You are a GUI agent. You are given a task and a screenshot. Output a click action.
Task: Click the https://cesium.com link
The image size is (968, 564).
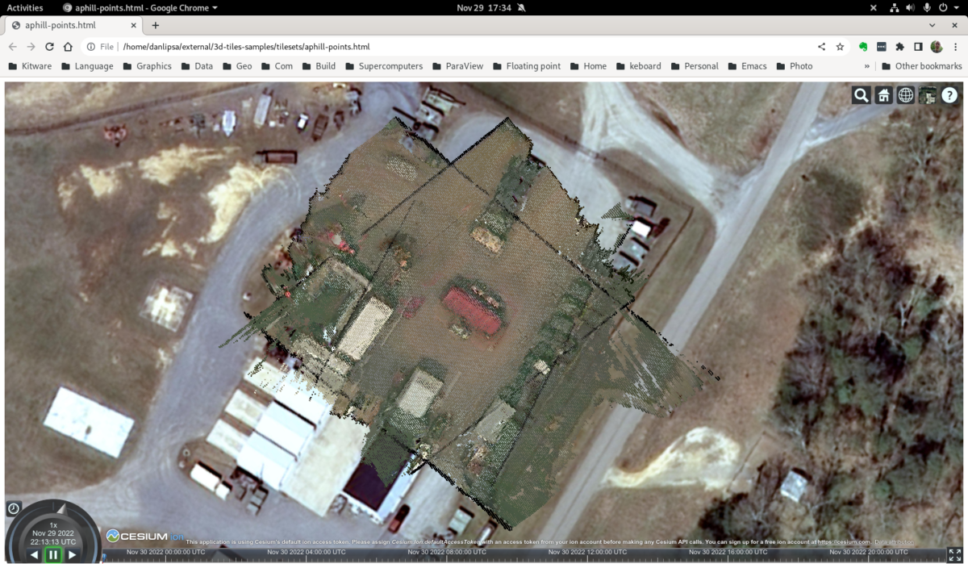(x=844, y=541)
